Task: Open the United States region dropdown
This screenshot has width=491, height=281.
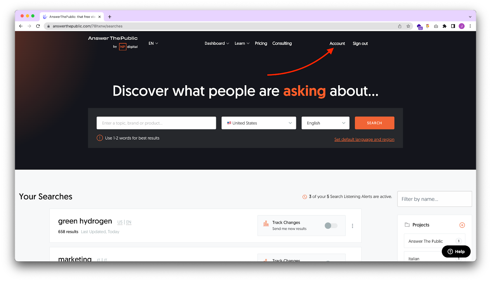Action: 259,123
